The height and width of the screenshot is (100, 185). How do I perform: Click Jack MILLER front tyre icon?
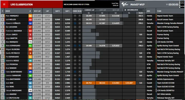pos(75,19)
